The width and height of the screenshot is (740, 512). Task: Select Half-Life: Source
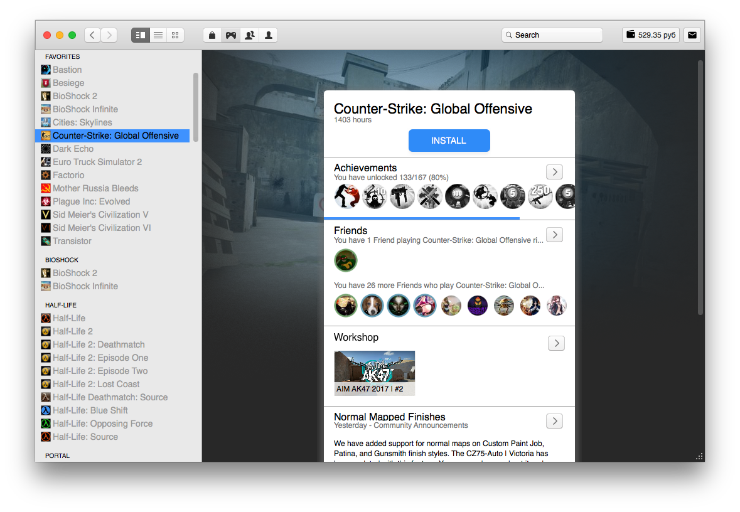pos(112,437)
